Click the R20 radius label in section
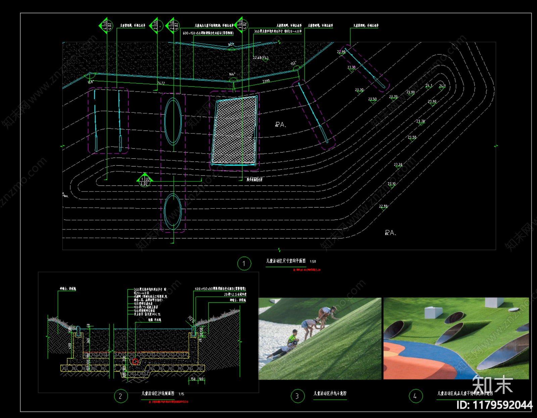 (191, 319)
